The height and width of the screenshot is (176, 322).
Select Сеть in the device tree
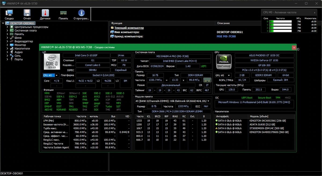pyautogui.click(x=18, y=56)
